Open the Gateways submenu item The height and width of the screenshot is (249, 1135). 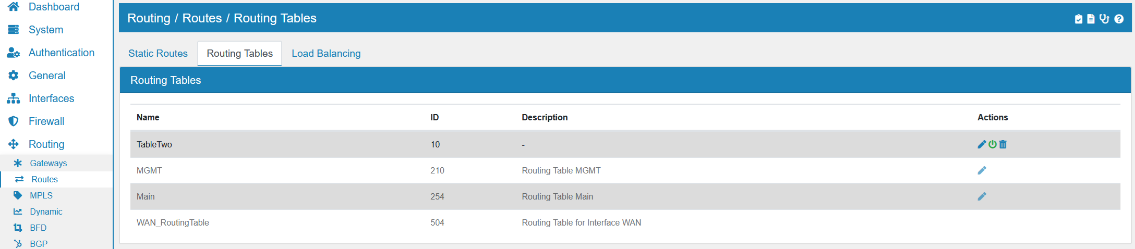click(x=49, y=163)
